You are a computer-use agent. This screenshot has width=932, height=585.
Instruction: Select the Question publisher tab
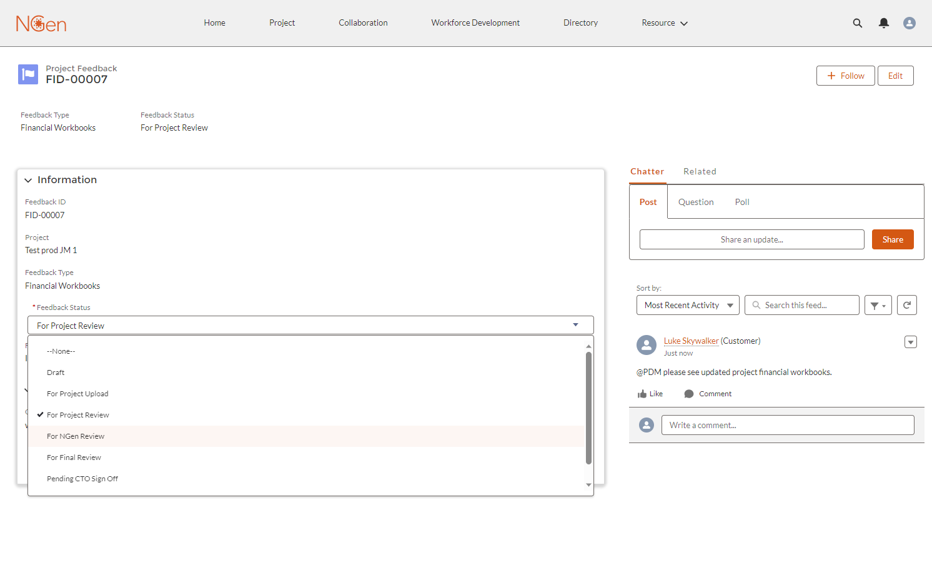[696, 202]
